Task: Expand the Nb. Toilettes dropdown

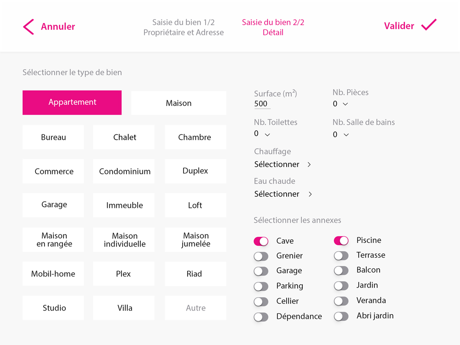Action: (x=262, y=134)
